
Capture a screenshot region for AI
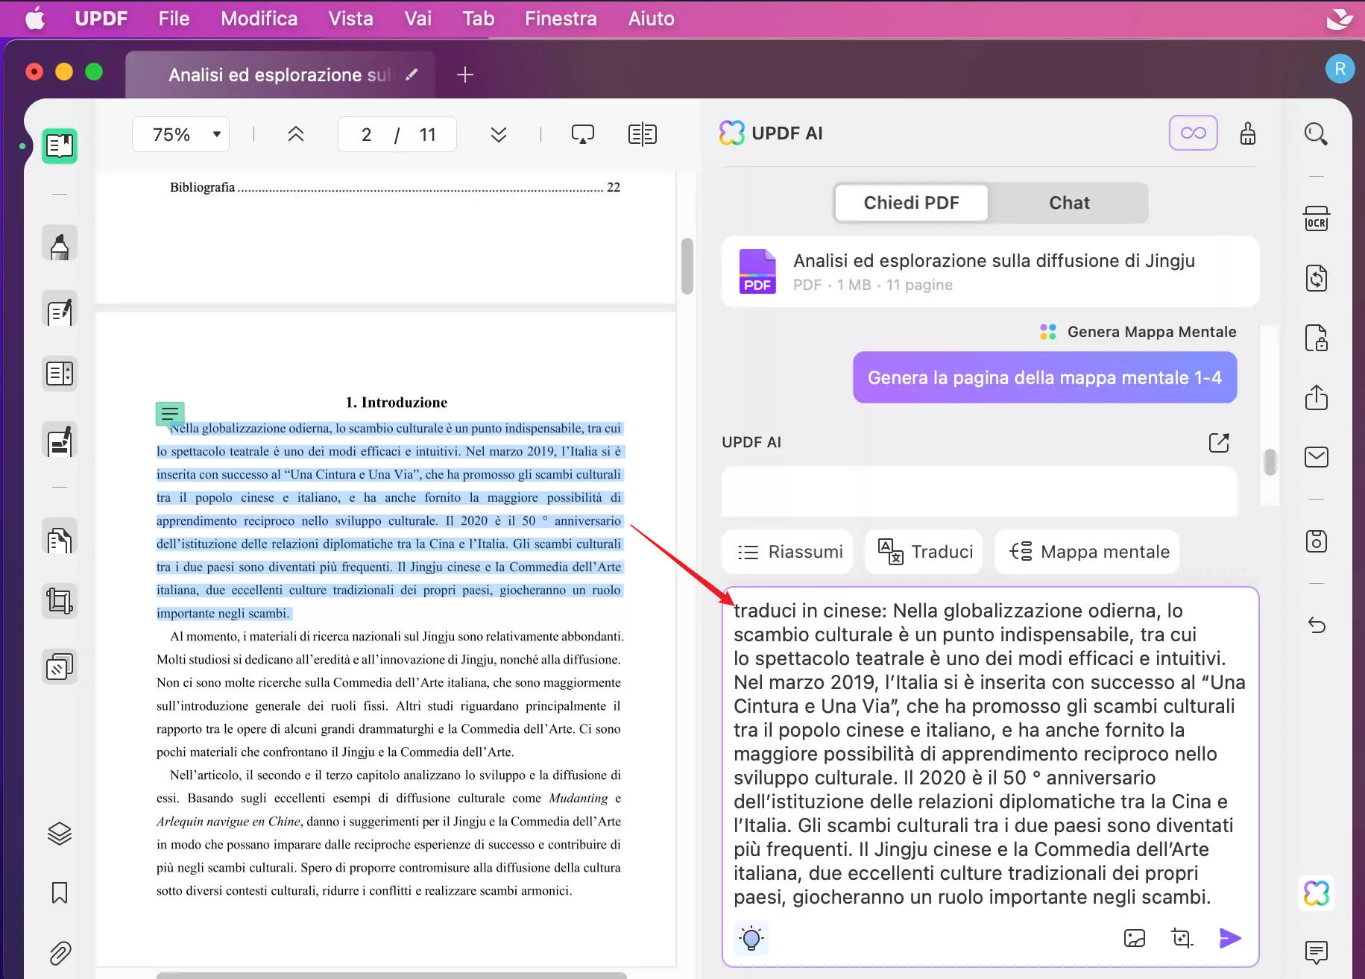1182,938
